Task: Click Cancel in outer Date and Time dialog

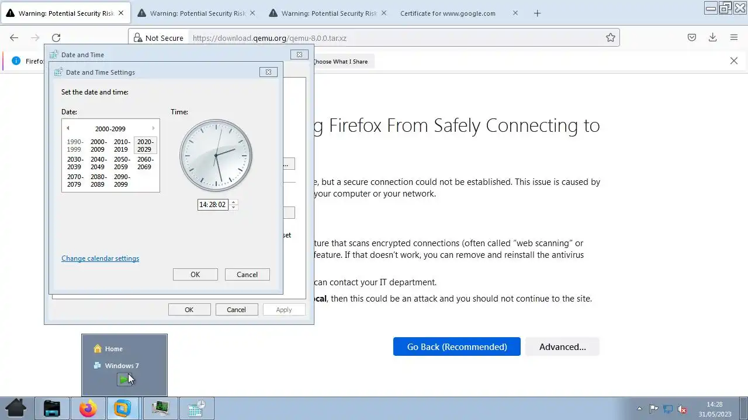Action: [236, 310]
